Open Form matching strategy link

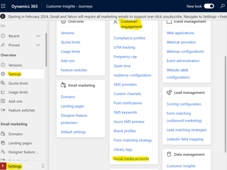133,140
